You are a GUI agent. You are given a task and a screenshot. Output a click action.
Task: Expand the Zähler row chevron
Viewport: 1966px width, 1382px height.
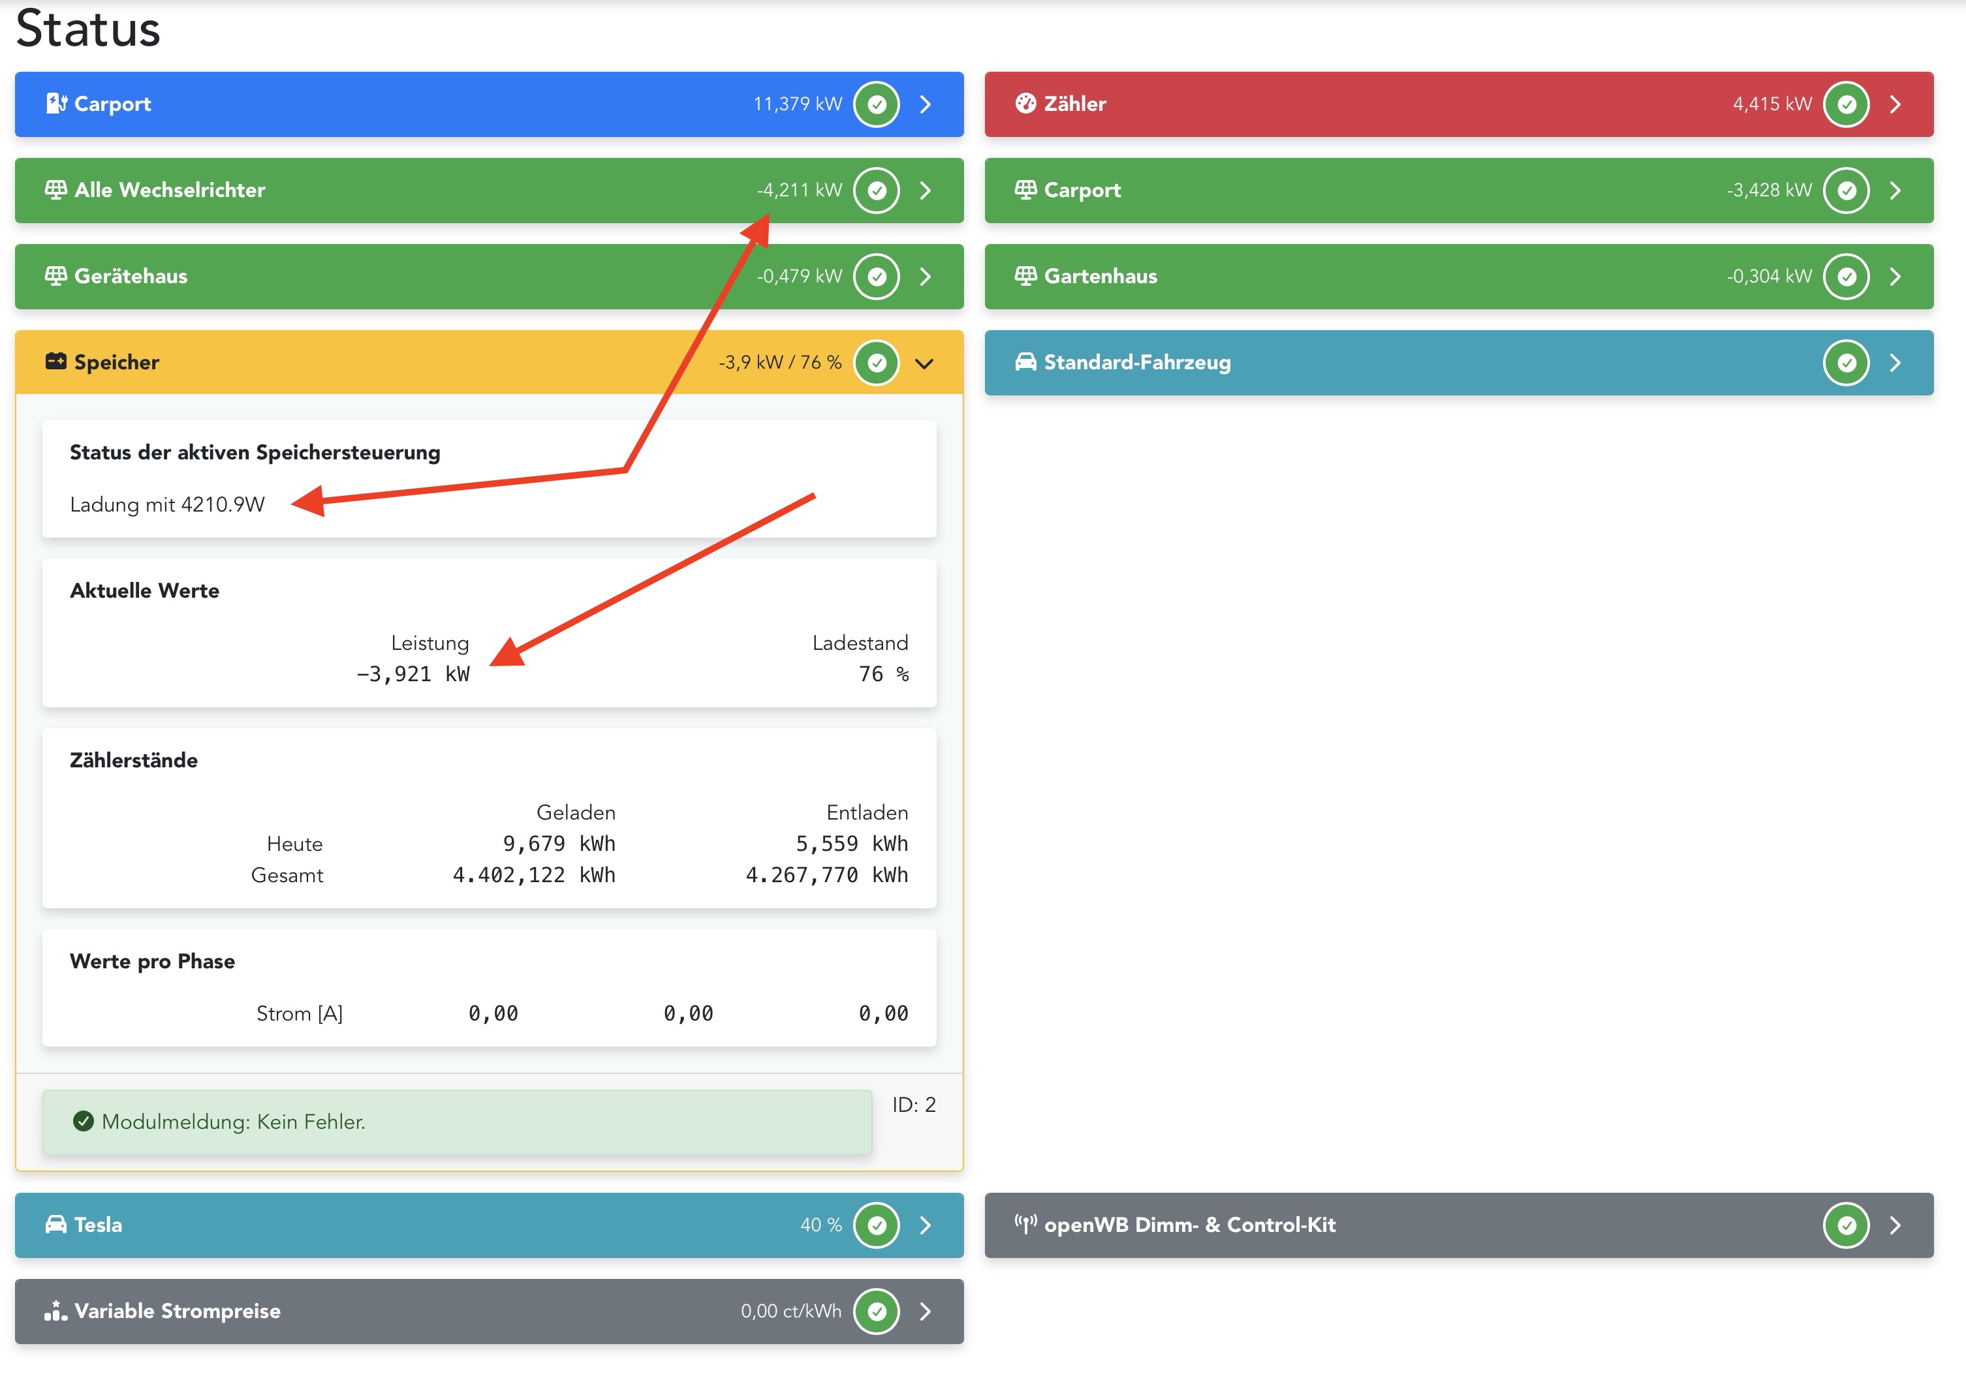[1895, 104]
